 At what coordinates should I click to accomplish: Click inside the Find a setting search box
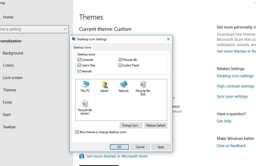coord(31,29)
